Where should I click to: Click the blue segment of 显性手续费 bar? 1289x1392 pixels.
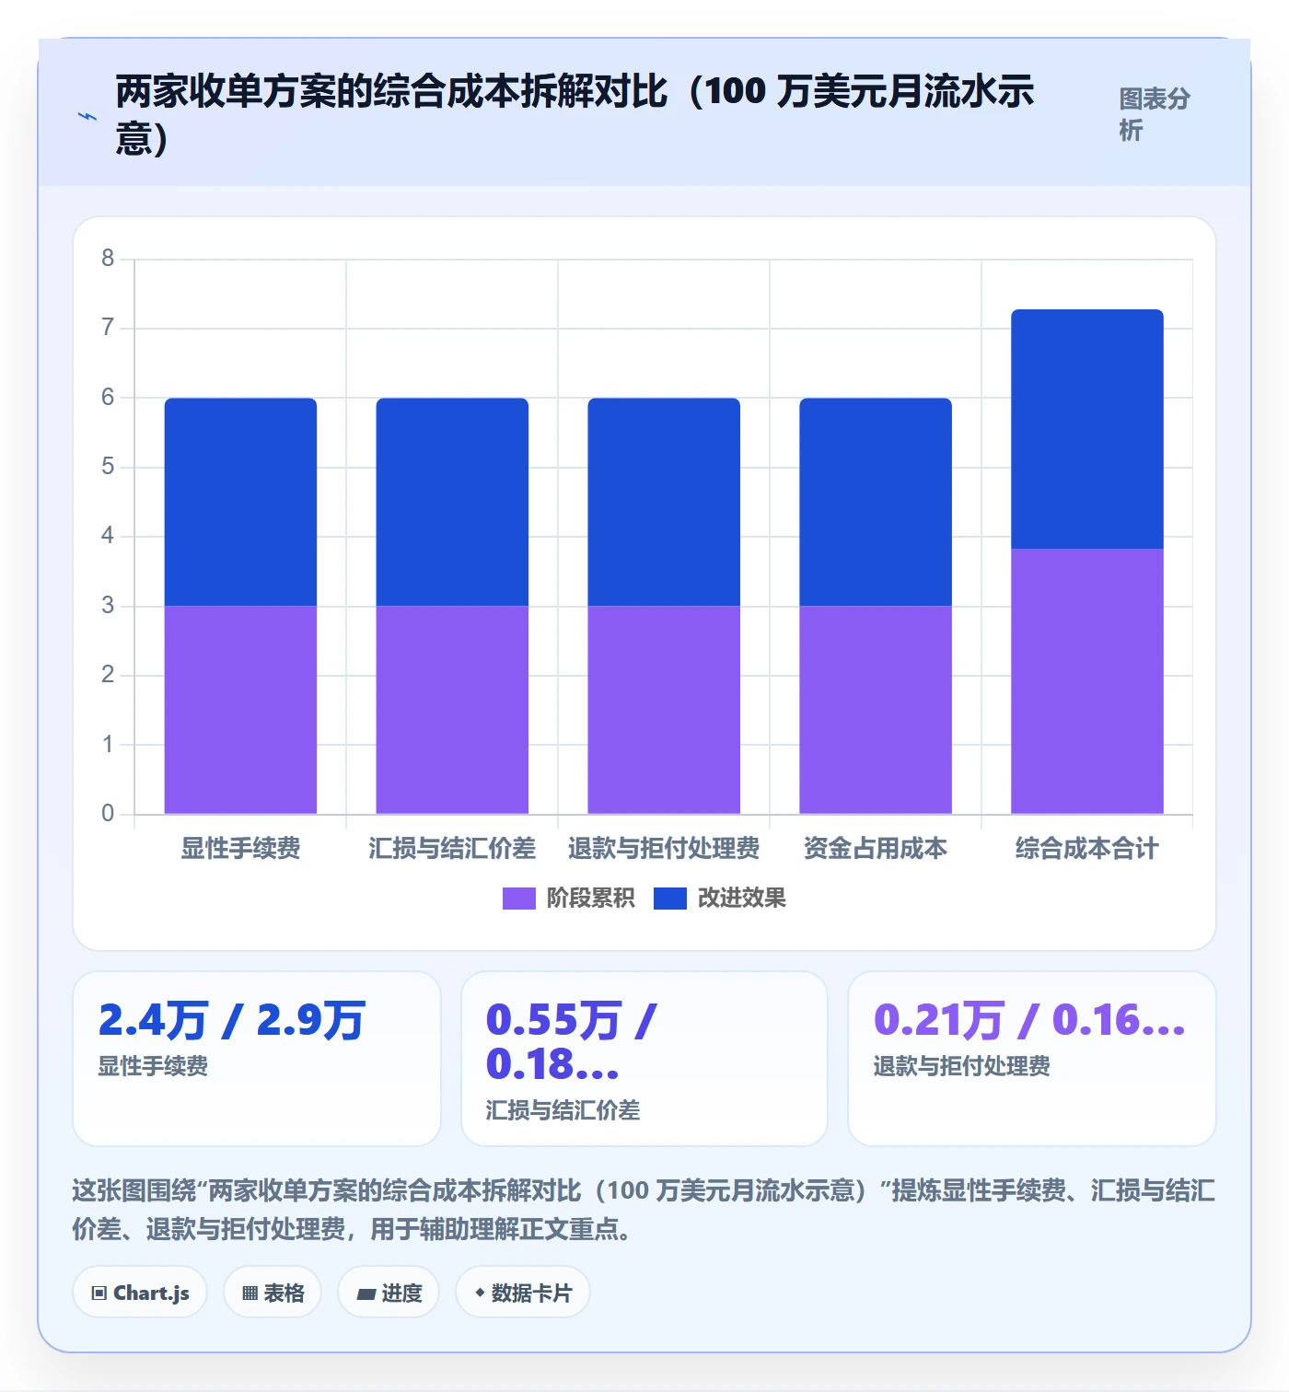pyautogui.click(x=240, y=502)
